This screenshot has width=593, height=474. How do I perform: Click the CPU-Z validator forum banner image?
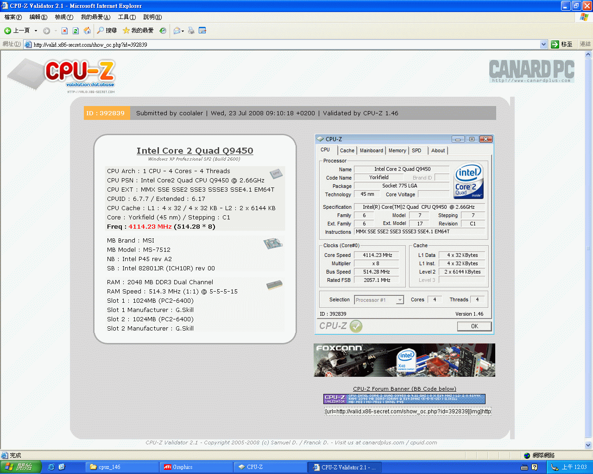click(404, 399)
